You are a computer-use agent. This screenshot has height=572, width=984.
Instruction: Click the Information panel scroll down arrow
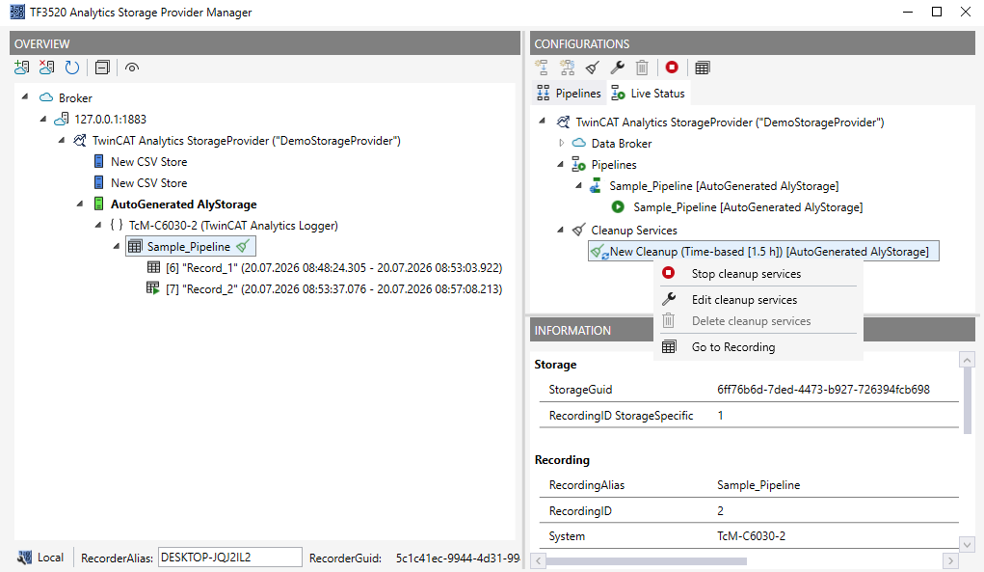pos(967,544)
